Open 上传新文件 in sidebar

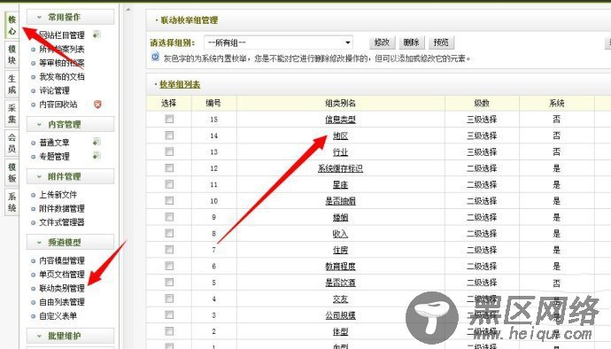click(58, 195)
